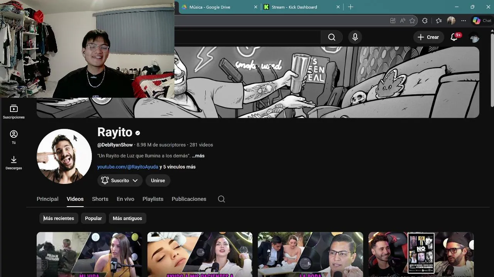Open a new browser tab
The width and height of the screenshot is (494, 277).
click(350, 7)
